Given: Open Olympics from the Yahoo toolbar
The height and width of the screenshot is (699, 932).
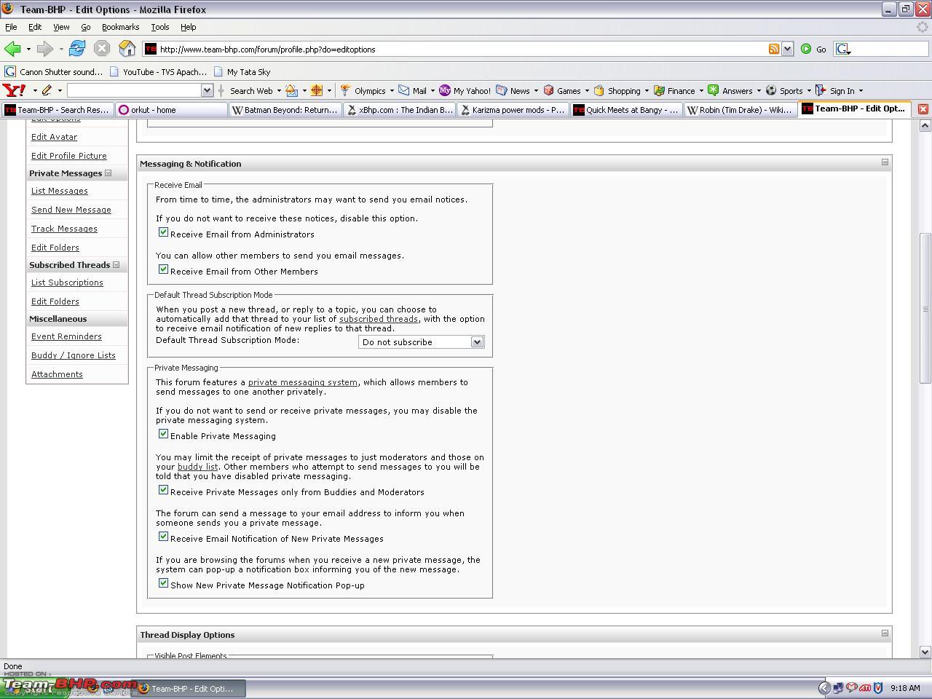Looking at the screenshot, I should tap(363, 90).
